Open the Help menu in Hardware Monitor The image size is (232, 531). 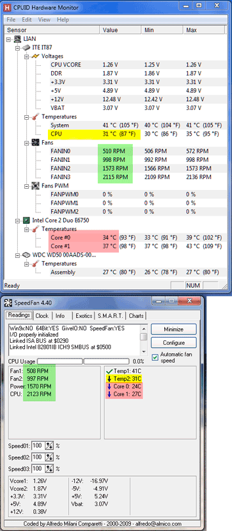pyautogui.click(x=63, y=20)
